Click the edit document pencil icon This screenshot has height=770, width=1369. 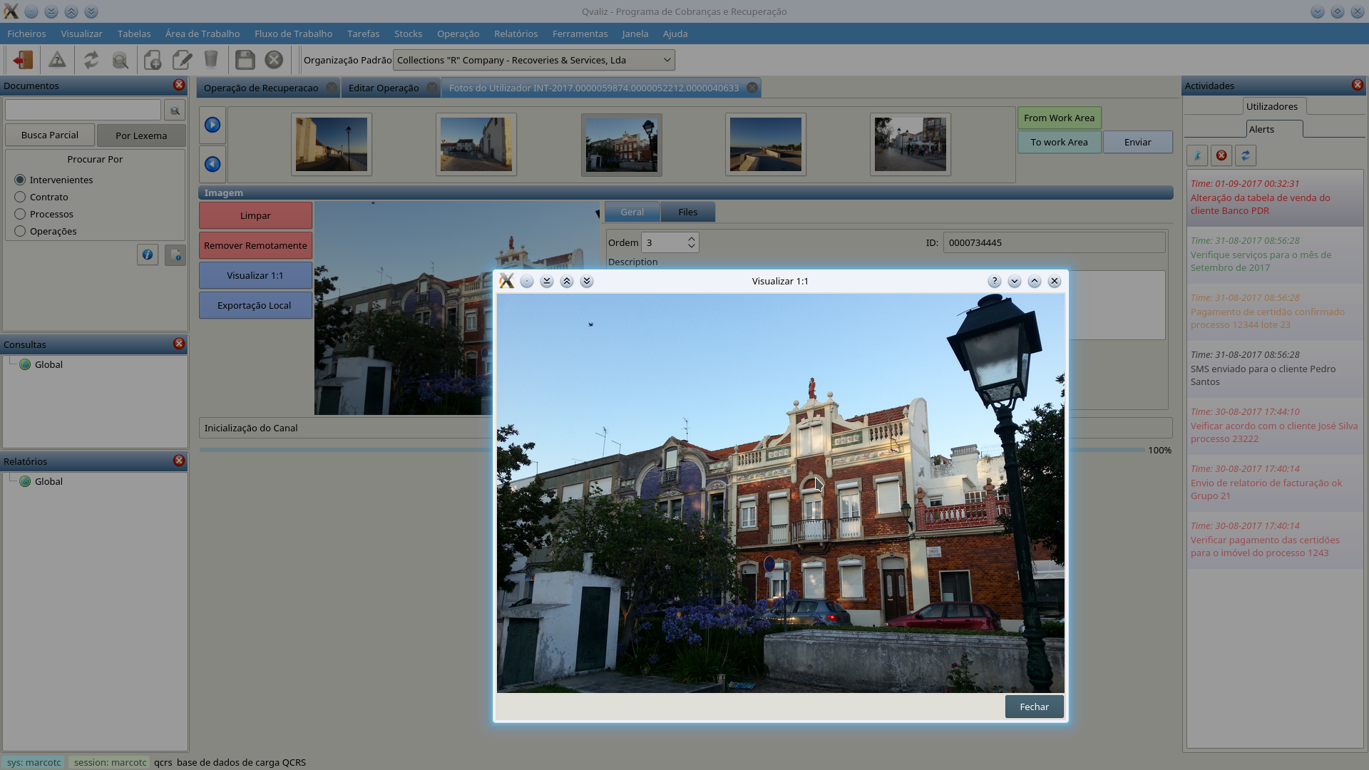coord(183,60)
